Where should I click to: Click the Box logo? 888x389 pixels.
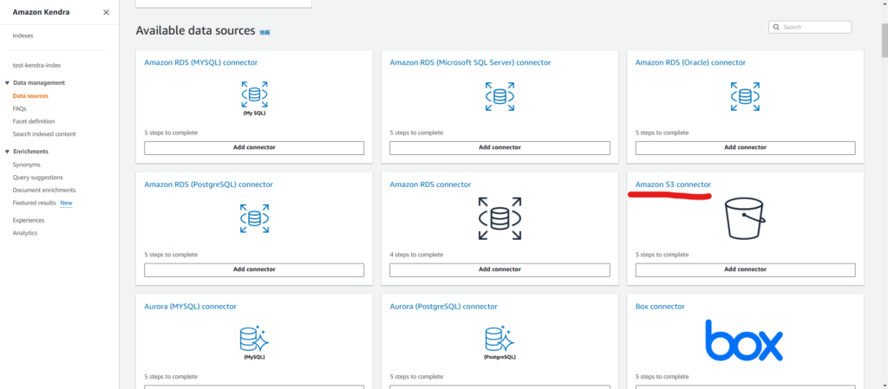point(744,340)
